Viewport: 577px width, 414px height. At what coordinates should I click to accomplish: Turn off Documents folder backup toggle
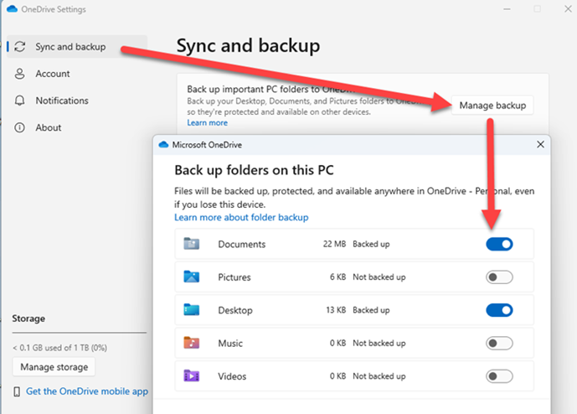click(499, 245)
